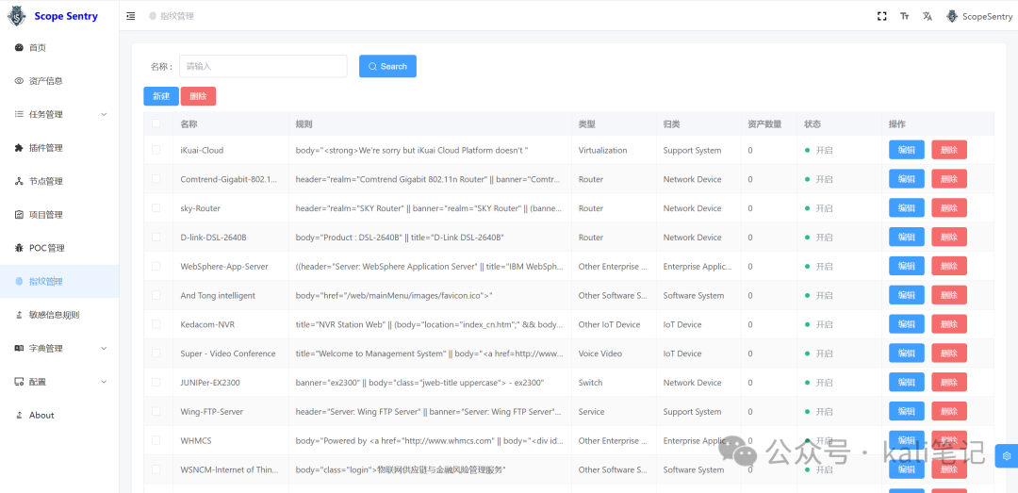Toggle fullscreen mode icon

point(881,16)
